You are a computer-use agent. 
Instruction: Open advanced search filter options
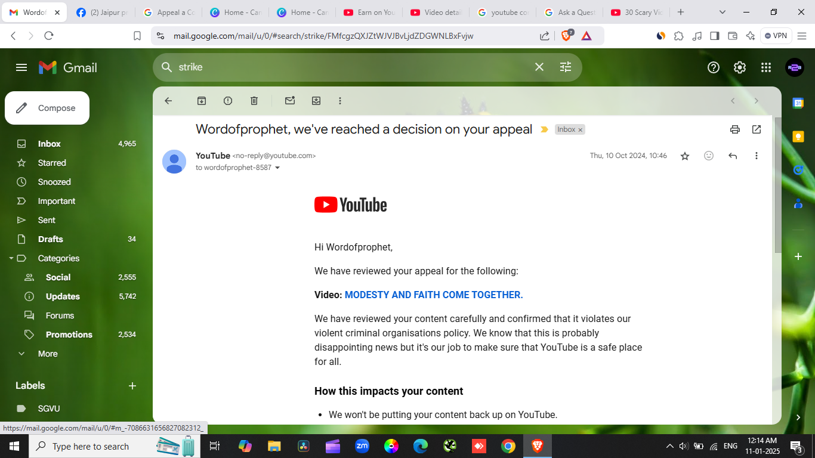[x=566, y=67]
